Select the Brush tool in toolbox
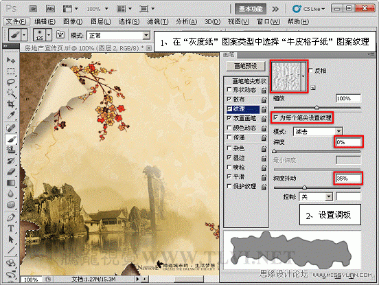The width and height of the screenshot is (379, 285). [x=10, y=139]
